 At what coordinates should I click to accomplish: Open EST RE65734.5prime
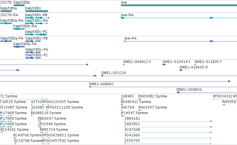pyautogui.click(x=54, y=130)
